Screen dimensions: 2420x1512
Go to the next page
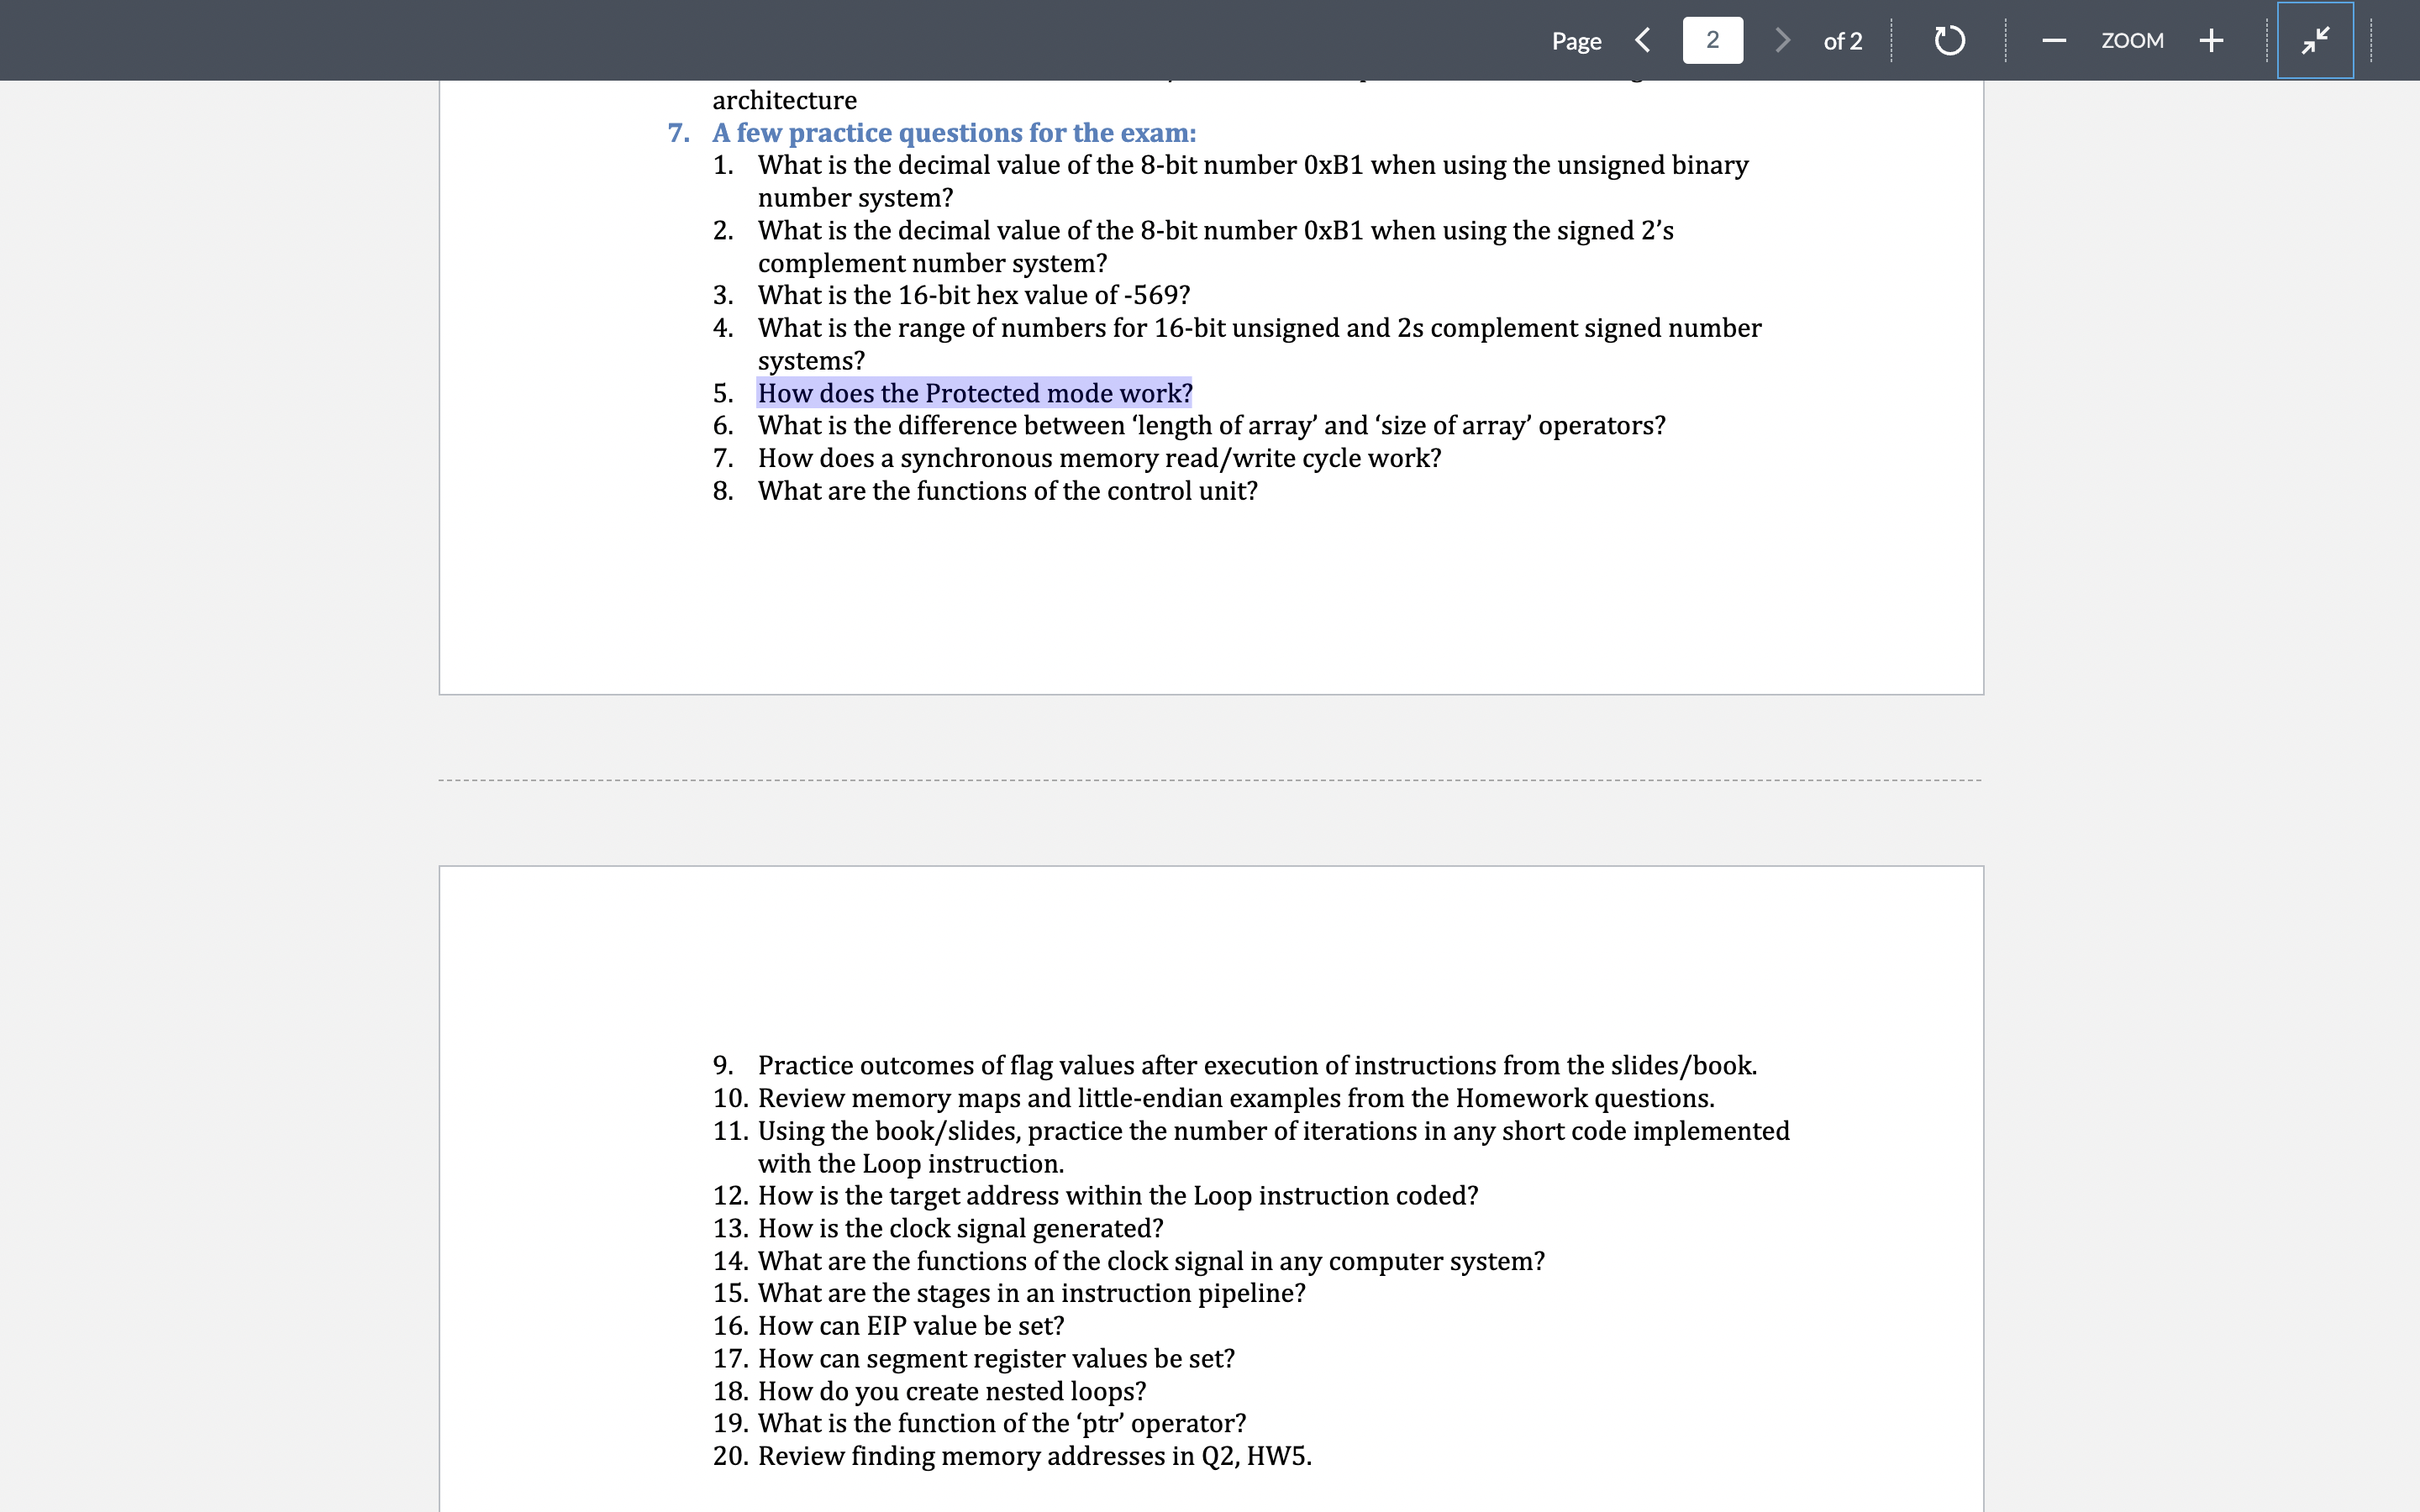coord(1782,40)
